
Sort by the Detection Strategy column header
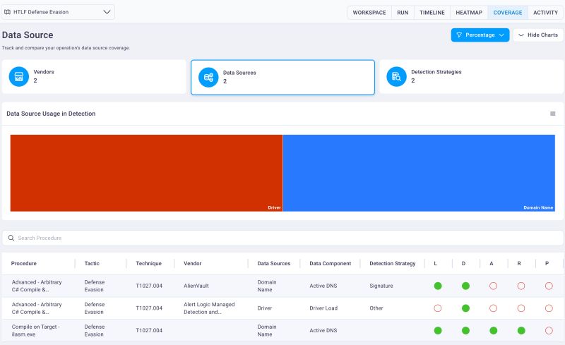[x=393, y=264]
